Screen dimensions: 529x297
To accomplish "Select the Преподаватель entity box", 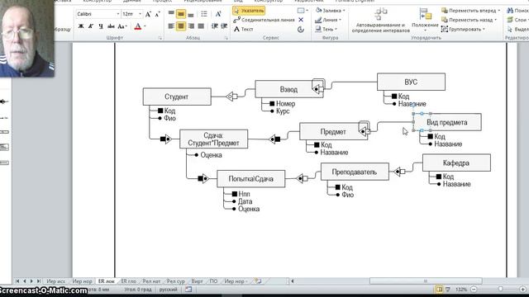I will pyautogui.click(x=355, y=172).
